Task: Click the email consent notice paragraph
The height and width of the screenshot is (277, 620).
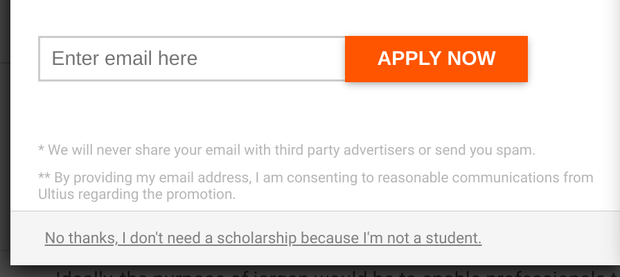Action: pyautogui.click(x=315, y=186)
